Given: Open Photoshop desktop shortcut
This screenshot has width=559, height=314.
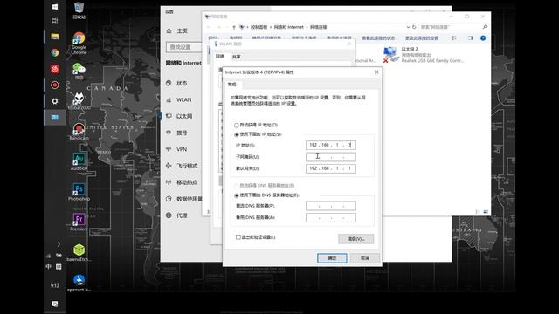Looking at the screenshot, I should pyautogui.click(x=79, y=192).
